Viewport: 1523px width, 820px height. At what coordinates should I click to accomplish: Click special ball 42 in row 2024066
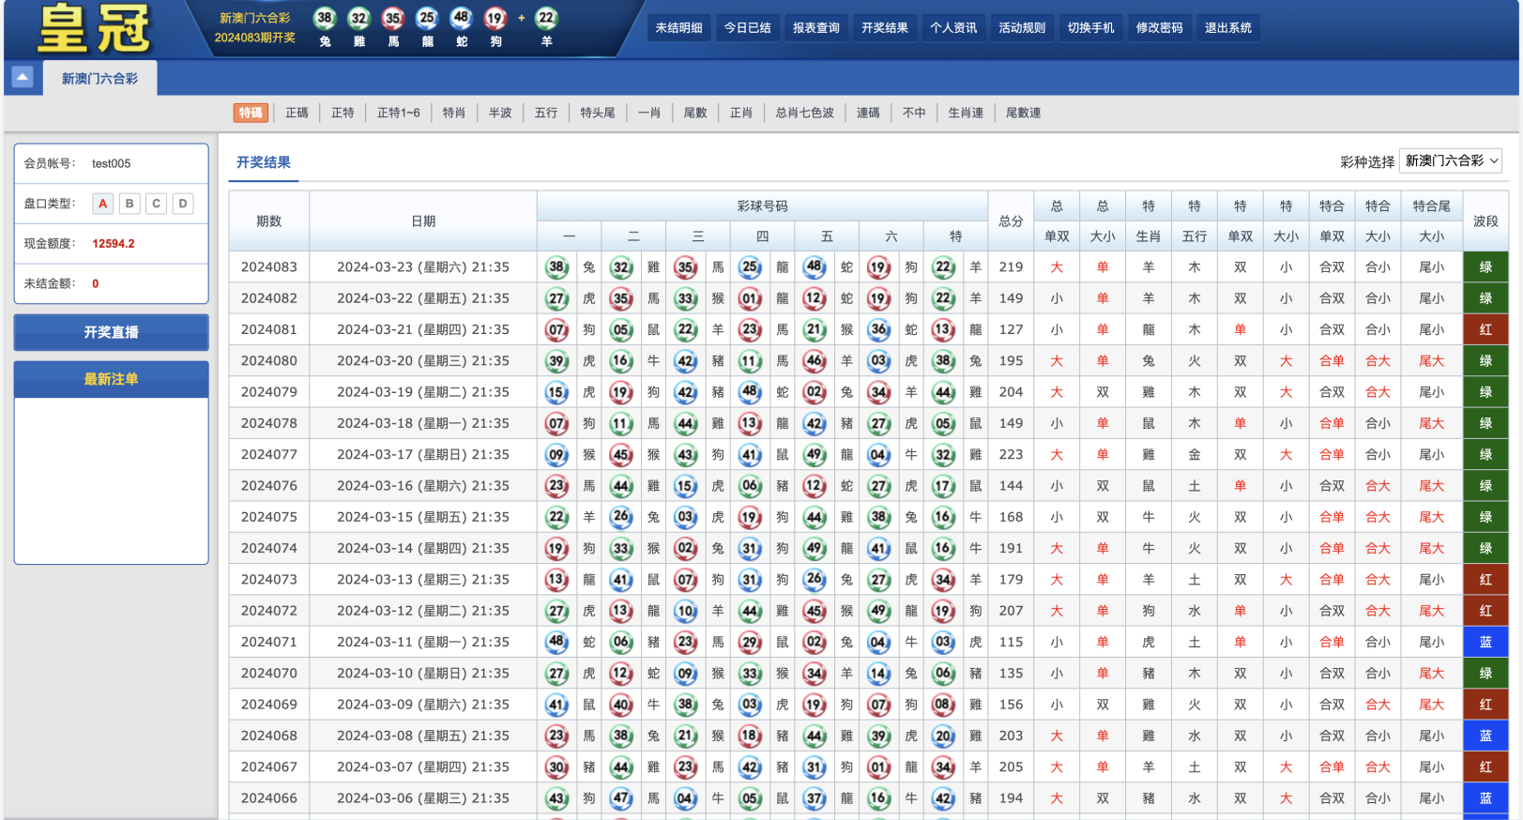(x=943, y=798)
